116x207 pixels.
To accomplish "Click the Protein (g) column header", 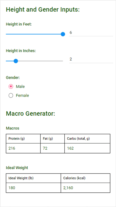I will point(23,139).
